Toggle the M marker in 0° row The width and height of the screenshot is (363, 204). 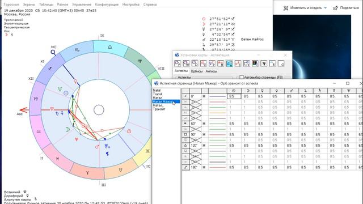click(204, 96)
